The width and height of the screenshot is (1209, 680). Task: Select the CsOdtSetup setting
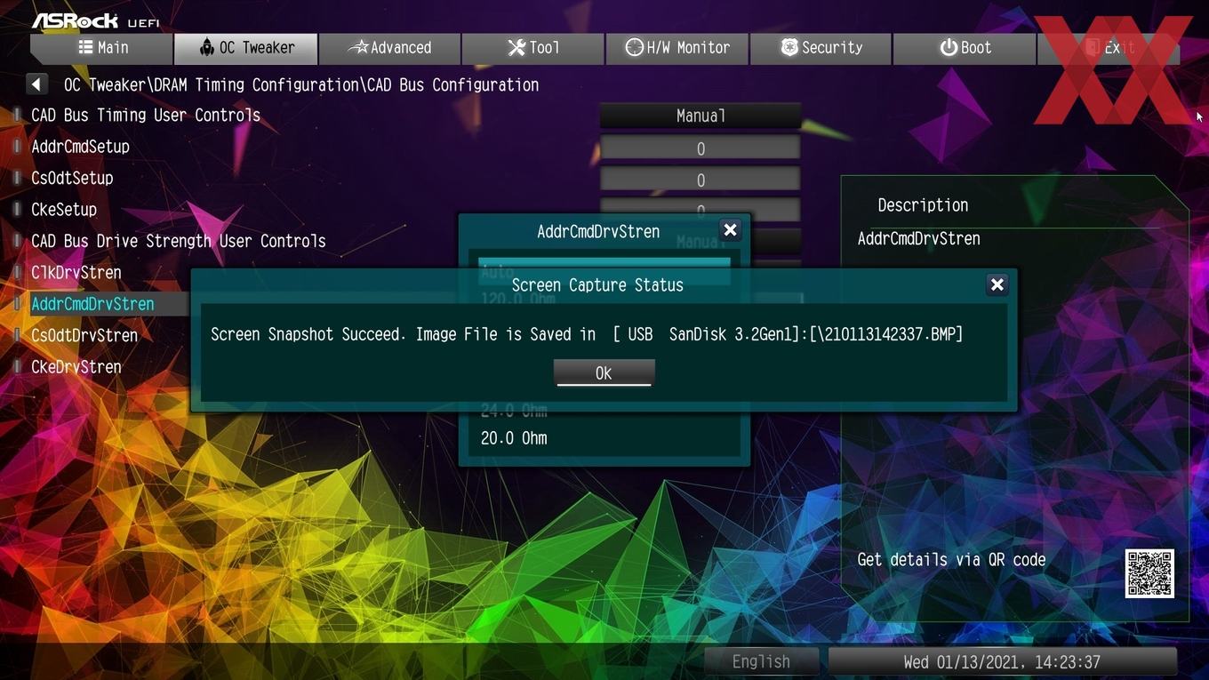[72, 178]
